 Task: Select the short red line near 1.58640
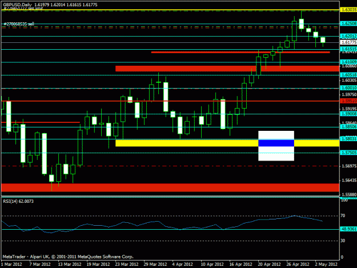coord(41,122)
